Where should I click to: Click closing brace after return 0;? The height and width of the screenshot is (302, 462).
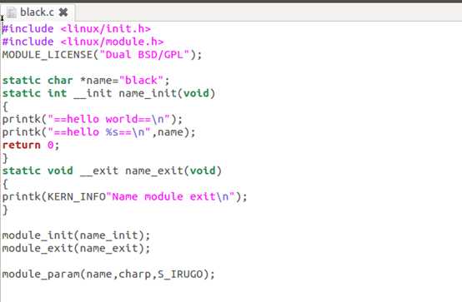pos(5,158)
